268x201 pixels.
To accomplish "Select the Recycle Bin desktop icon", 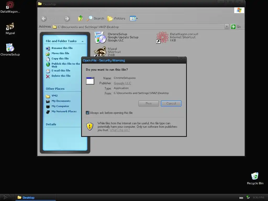I will click(255, 178).
